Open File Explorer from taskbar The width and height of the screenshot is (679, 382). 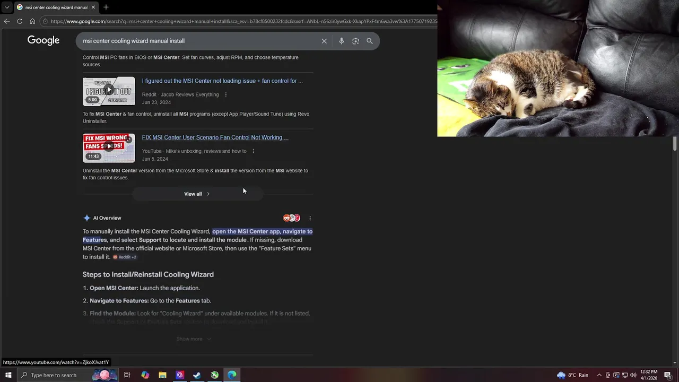[x=162, y=375]
